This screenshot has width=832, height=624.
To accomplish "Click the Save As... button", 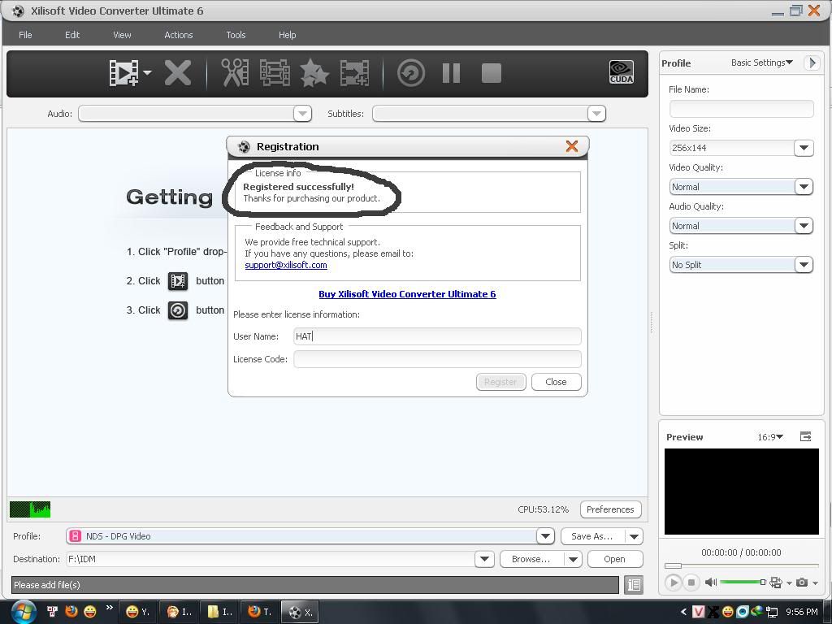I will [592, 536].
